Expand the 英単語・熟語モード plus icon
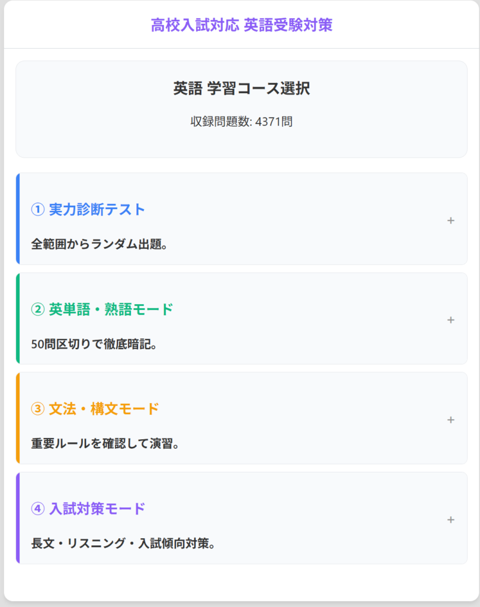 [450, 320]
